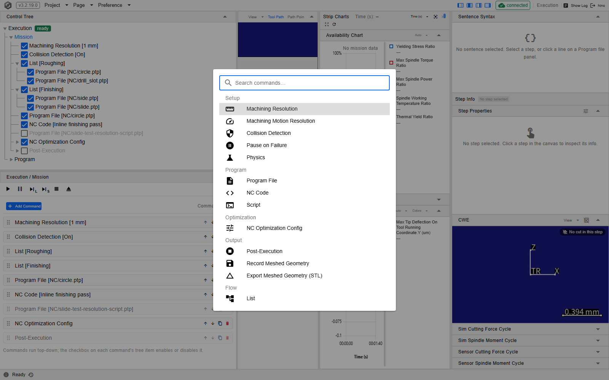The height and width of the screenshot is (380, 609).
Task: Click the List flow tree icon
Action: 230,299
